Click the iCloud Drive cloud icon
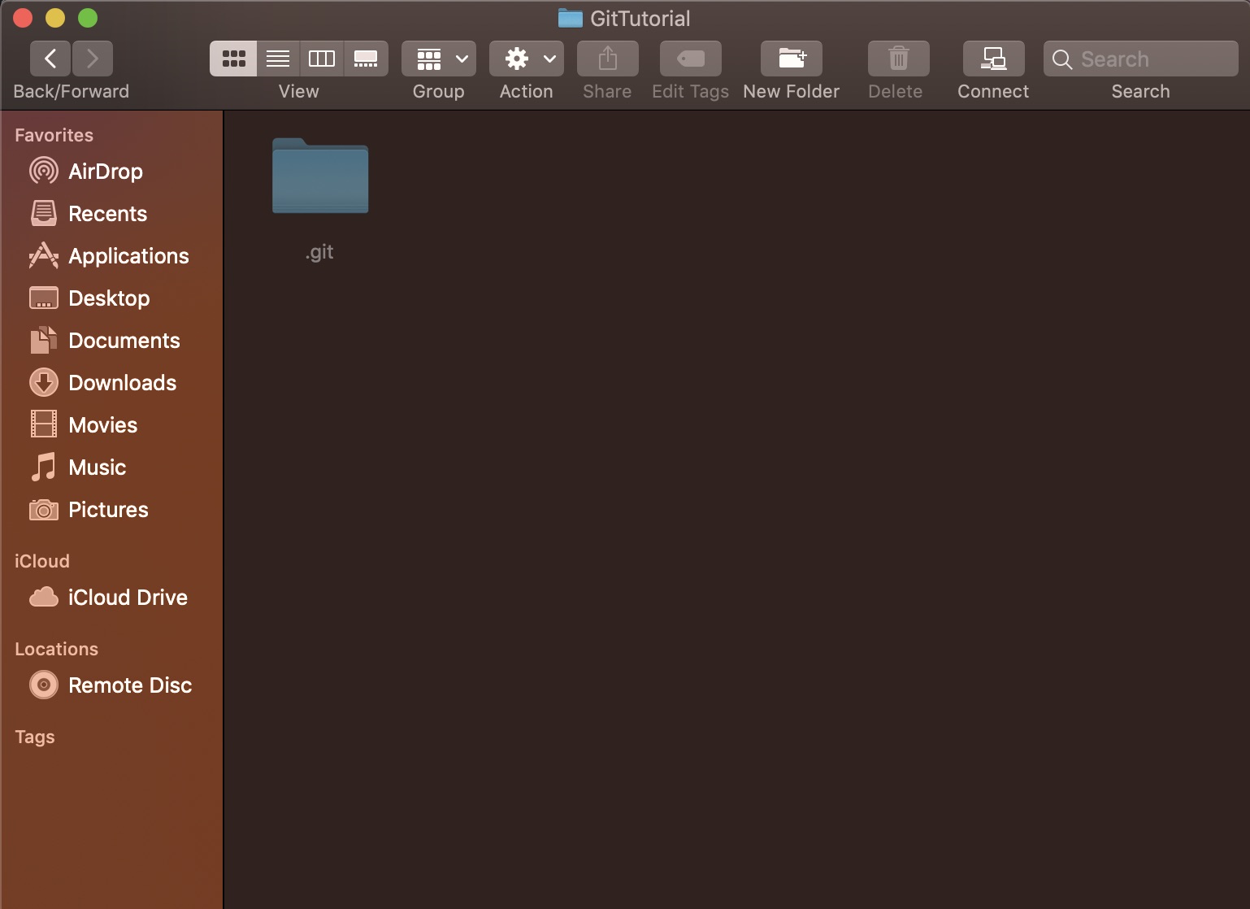 point(44,598)
